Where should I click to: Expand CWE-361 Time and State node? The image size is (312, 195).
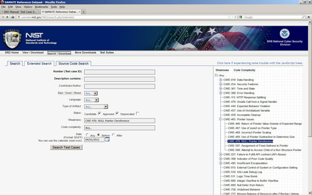(x=220, y=88)
